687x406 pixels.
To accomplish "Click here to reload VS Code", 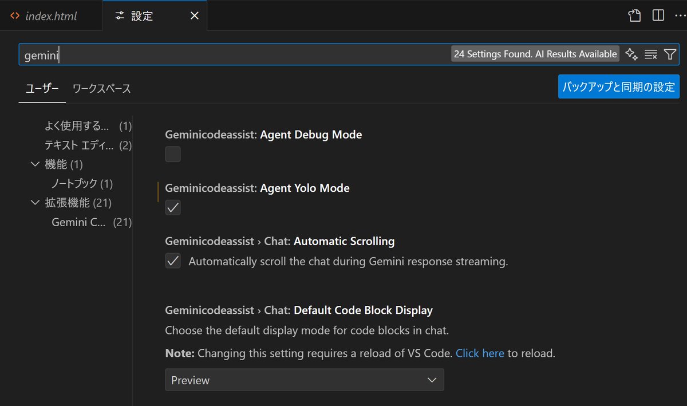I will coord(480,353).
